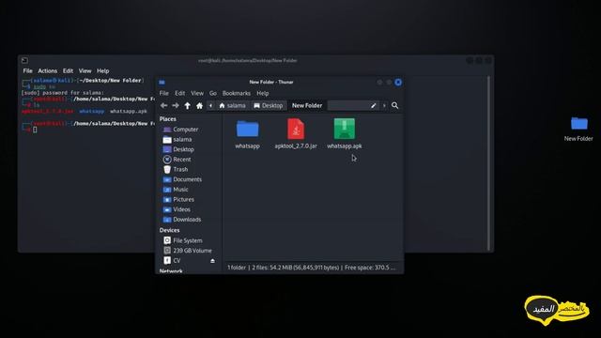Go forward using Thunar forward arrow
Image resolution: width=601 pixels, height=338 pixels.
coord(176,106)
